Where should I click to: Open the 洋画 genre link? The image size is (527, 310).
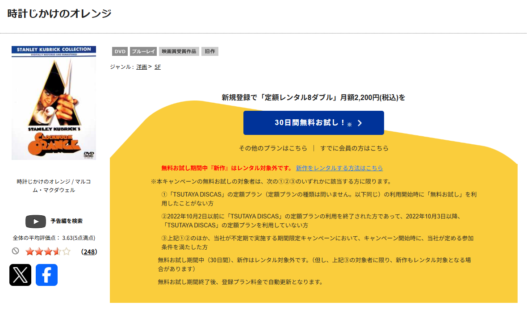(x=142, y=67)
